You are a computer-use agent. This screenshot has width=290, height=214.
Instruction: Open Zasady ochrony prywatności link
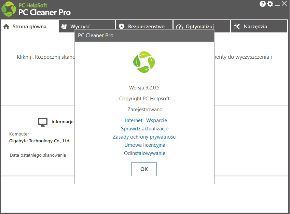tap(144, 137)
